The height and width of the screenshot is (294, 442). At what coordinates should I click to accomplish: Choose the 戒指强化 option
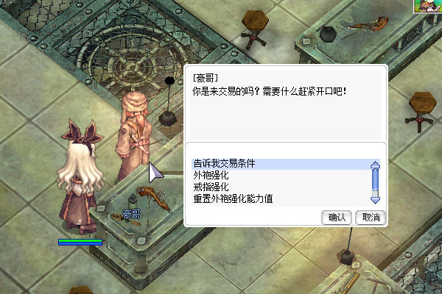[x=211, y=187]
